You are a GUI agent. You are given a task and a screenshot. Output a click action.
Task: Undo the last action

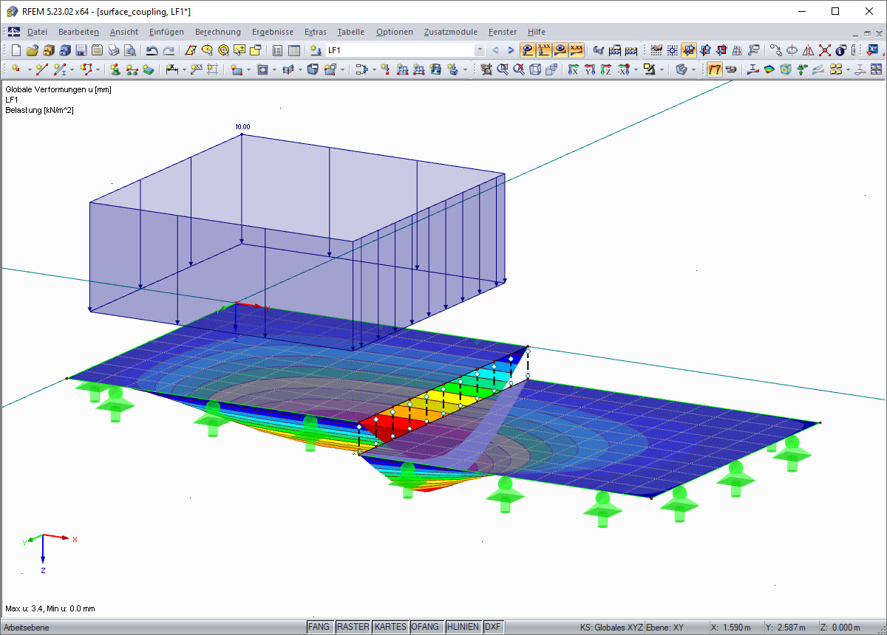pyautogui.click(x=152, y=50)
